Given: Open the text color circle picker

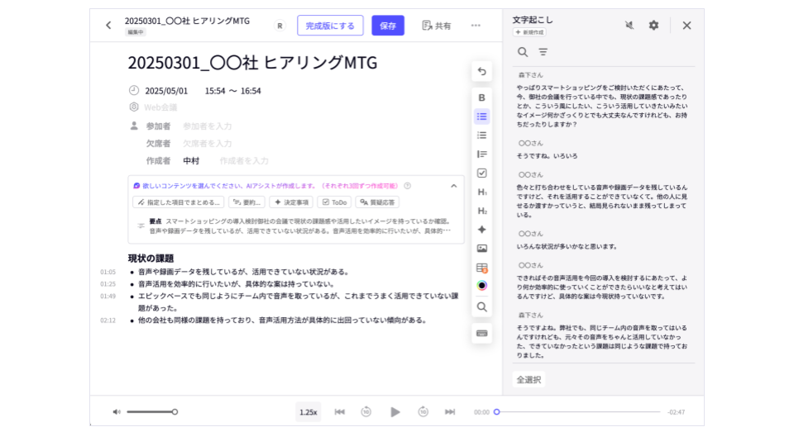Looking at the screenshot, I should coord(482,286).
